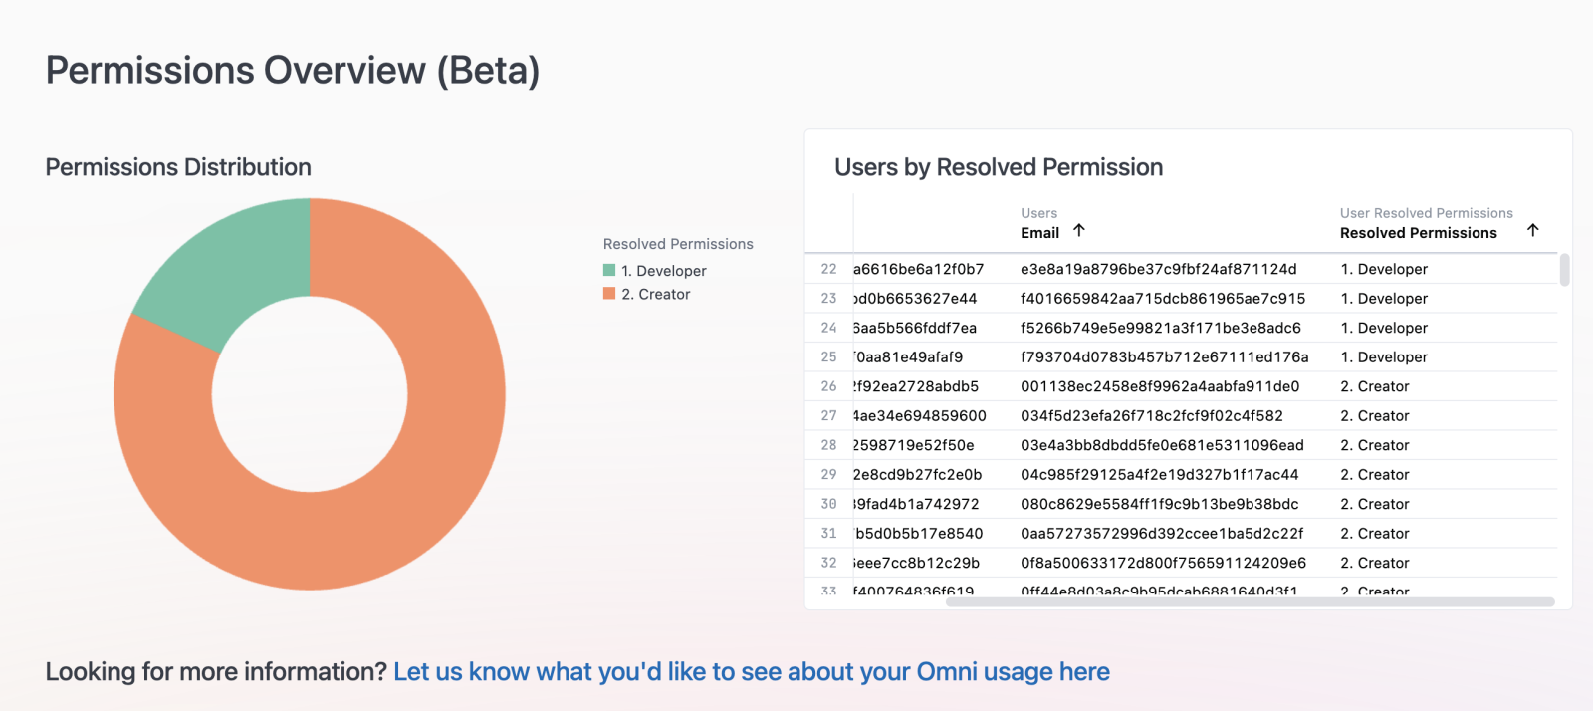Toggle the '2. Creator' legend entry
Screen dimensions: 1593x711
point(655,295)
